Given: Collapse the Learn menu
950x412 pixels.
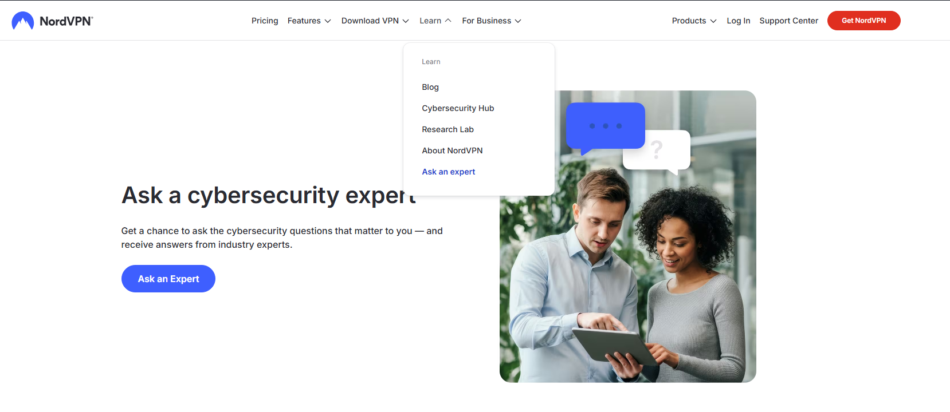Looking at the screenshot, I should (x=435, y=21).
